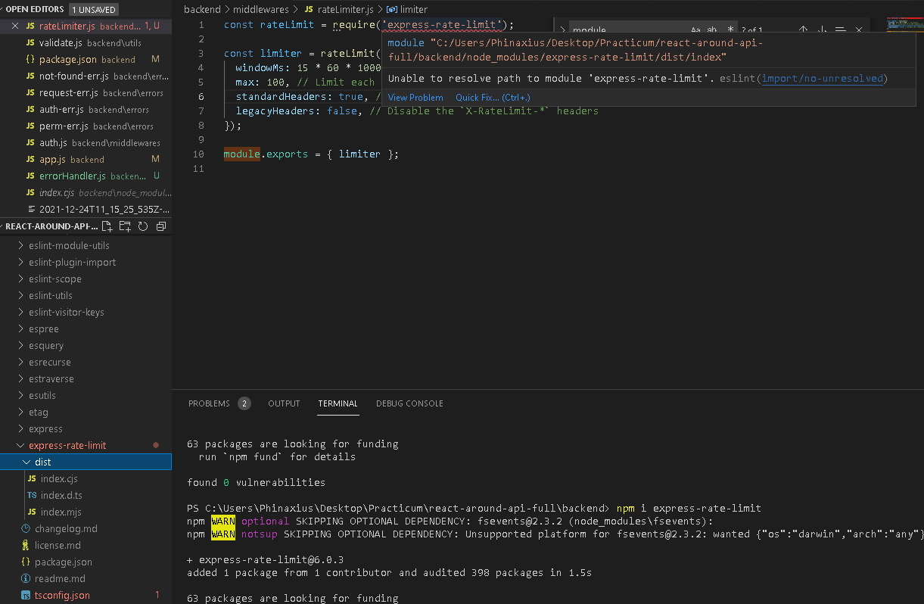The width and height of the screenshot is (924, 604).
Task: Close the find widget
Action: coord(858,29)
